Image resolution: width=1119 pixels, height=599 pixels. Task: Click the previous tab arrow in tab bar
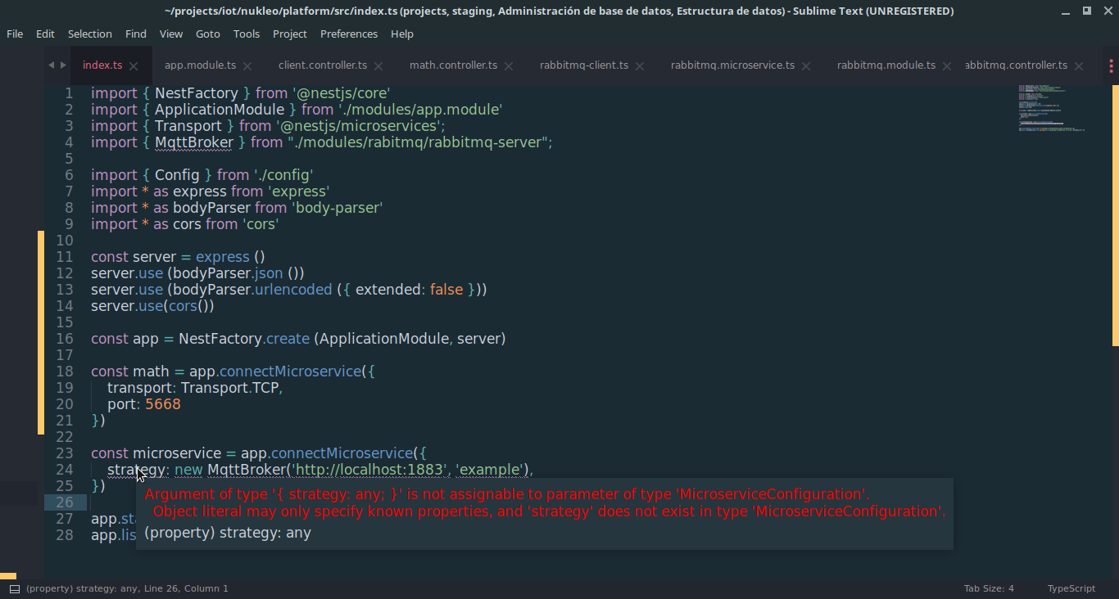[x=51, y=65]
